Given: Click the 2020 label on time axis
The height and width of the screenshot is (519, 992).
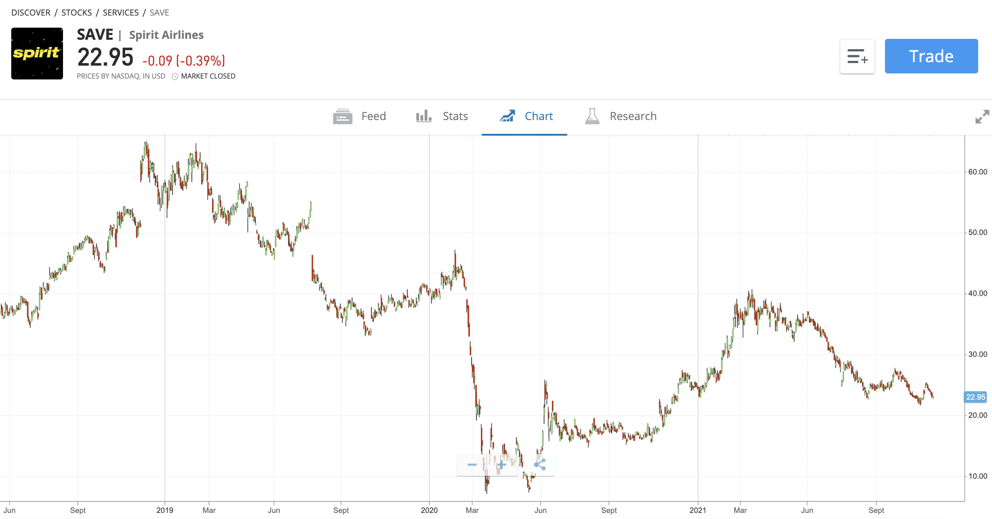Looking at the screenshot, I should [x=429, y=510].
